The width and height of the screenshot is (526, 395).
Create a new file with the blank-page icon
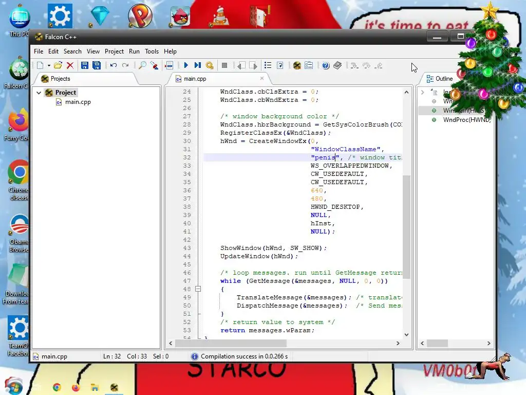40,65
